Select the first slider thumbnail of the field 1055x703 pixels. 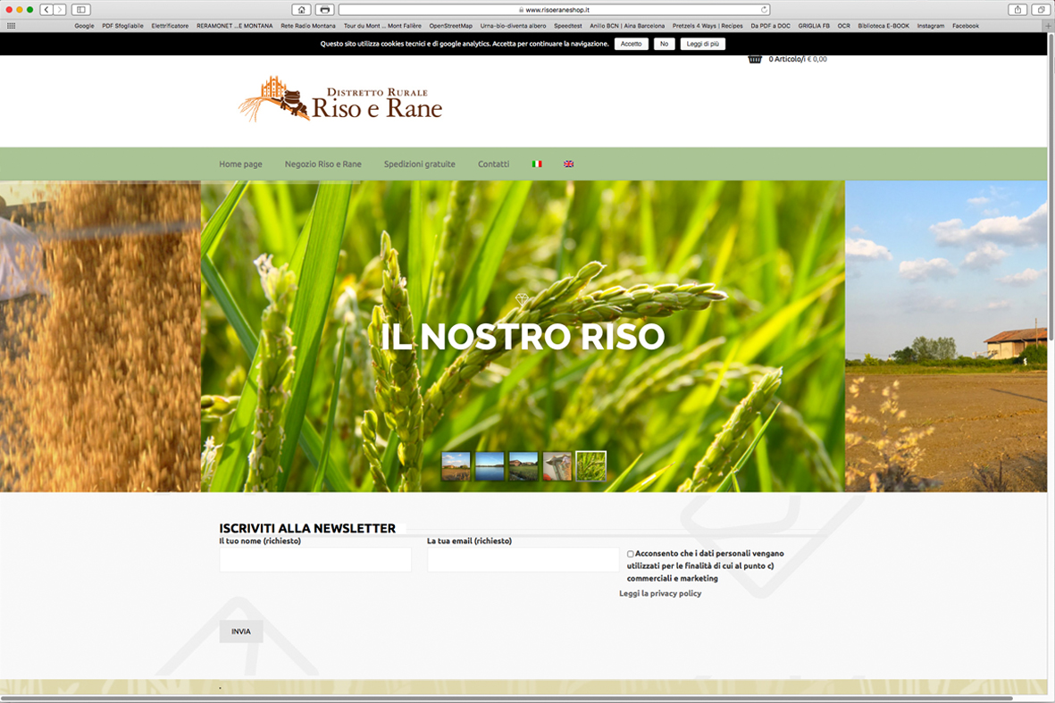(456, 466)
